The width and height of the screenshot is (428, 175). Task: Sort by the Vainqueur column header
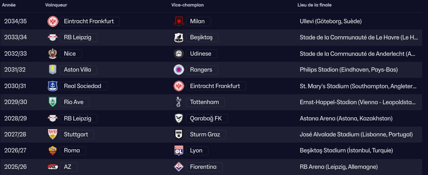coord(56,5)
